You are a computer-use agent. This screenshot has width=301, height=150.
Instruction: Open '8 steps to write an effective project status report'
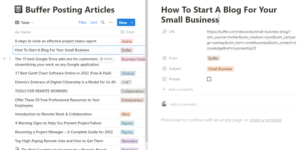(56, 41)
